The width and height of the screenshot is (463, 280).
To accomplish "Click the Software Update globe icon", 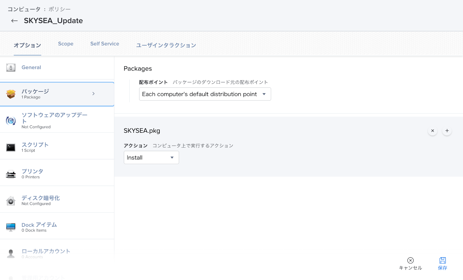I will point(11,121).
